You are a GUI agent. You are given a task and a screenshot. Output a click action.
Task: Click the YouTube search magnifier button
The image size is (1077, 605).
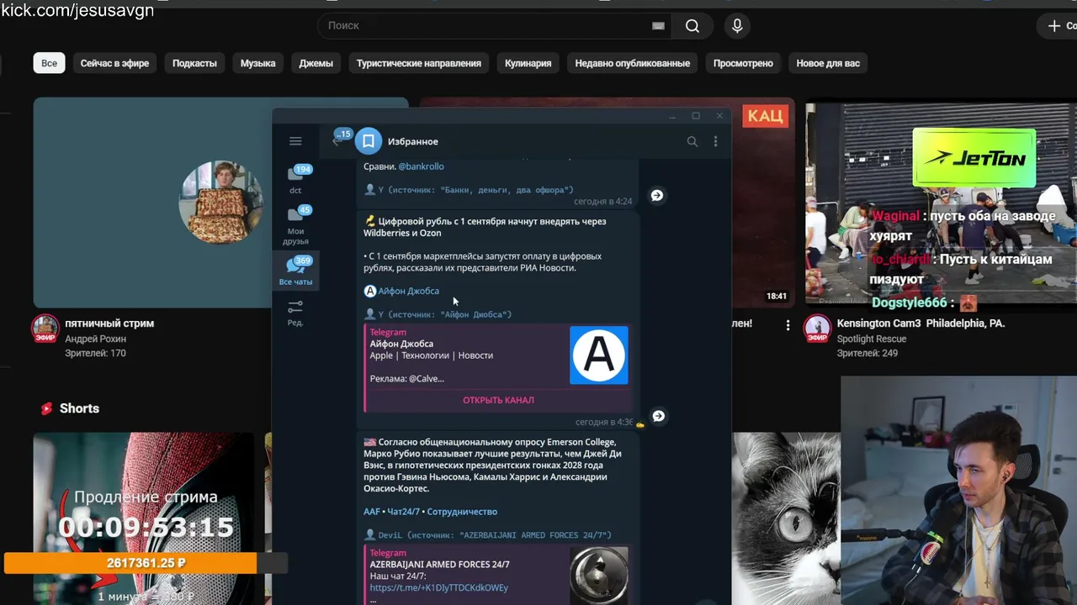pos(692,26)
